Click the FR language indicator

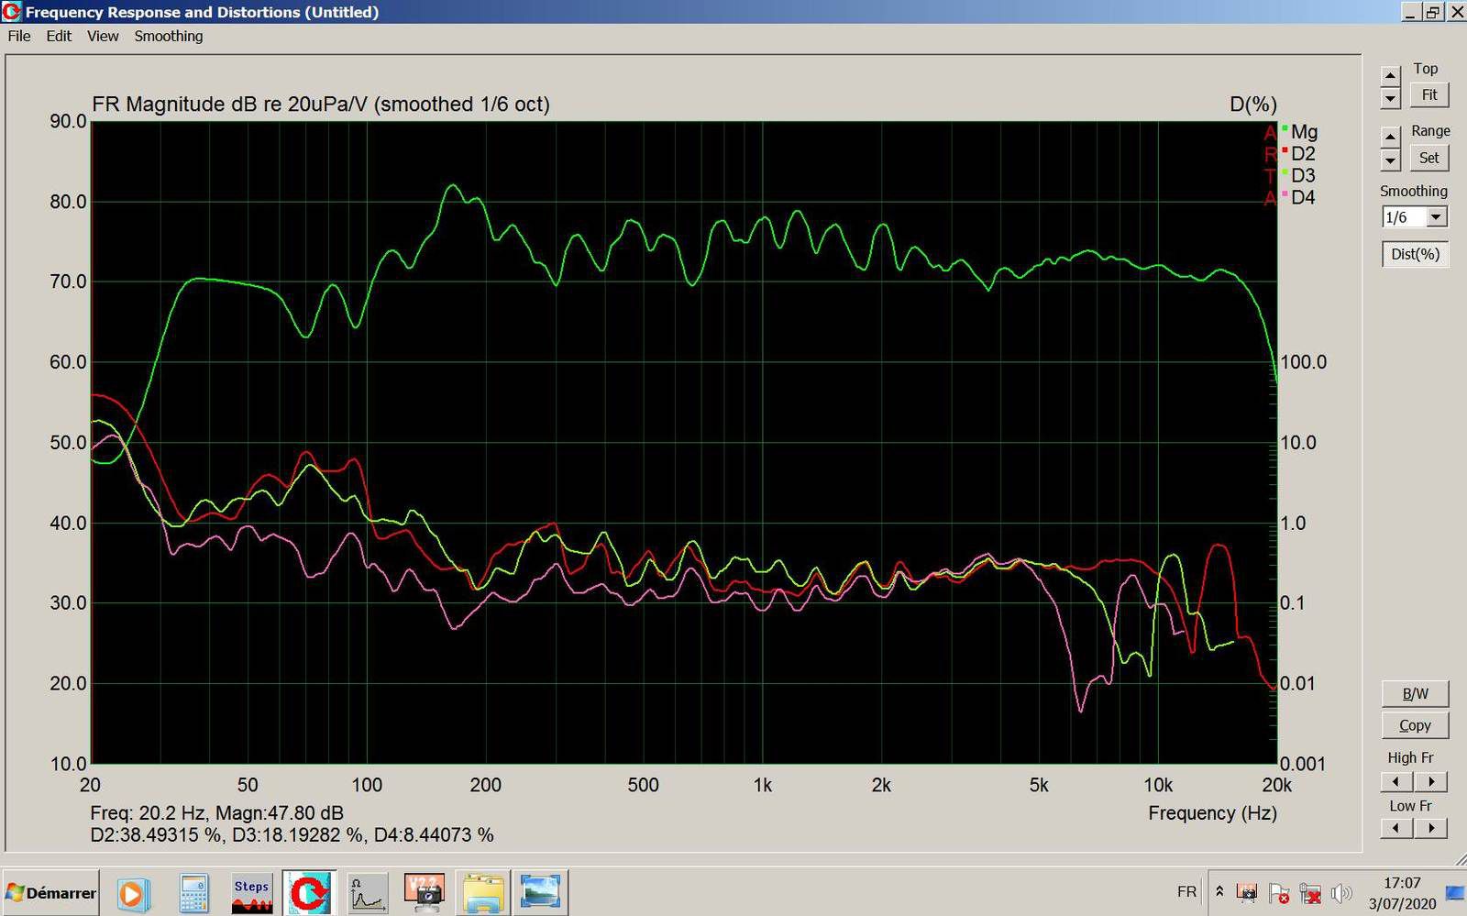click(1186, 891)
